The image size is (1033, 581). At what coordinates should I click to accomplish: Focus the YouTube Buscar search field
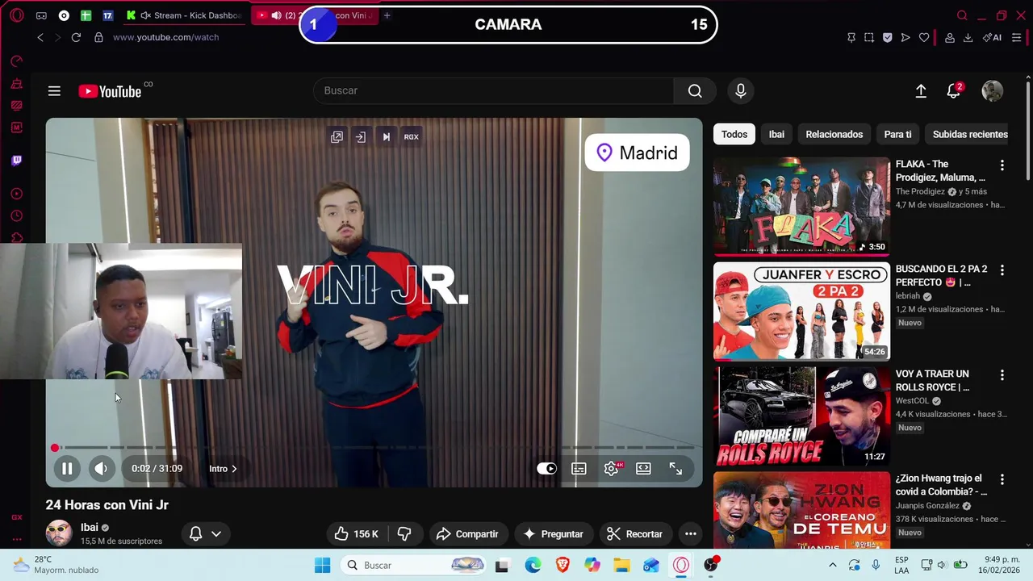(493, 91)
